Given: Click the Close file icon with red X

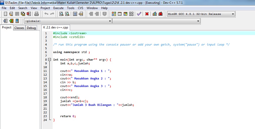Looking at the screenshot, I should tap(29, 14).
